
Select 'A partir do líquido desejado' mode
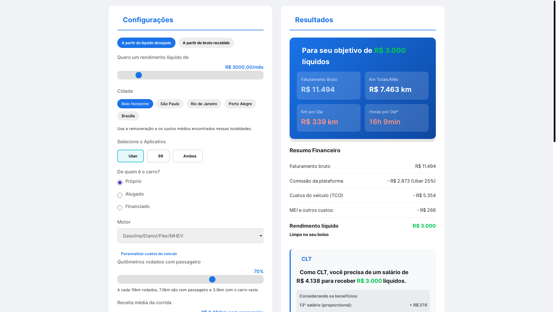[146, 43]
